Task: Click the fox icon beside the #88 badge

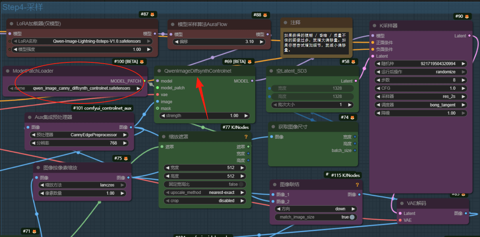Action: (x=266, y=15)
